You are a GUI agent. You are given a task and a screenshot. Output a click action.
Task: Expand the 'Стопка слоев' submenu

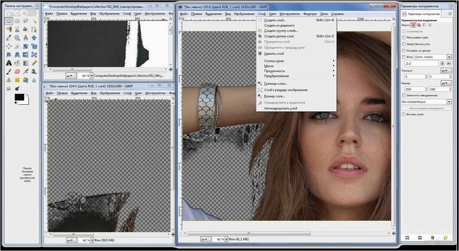point(297,61)
